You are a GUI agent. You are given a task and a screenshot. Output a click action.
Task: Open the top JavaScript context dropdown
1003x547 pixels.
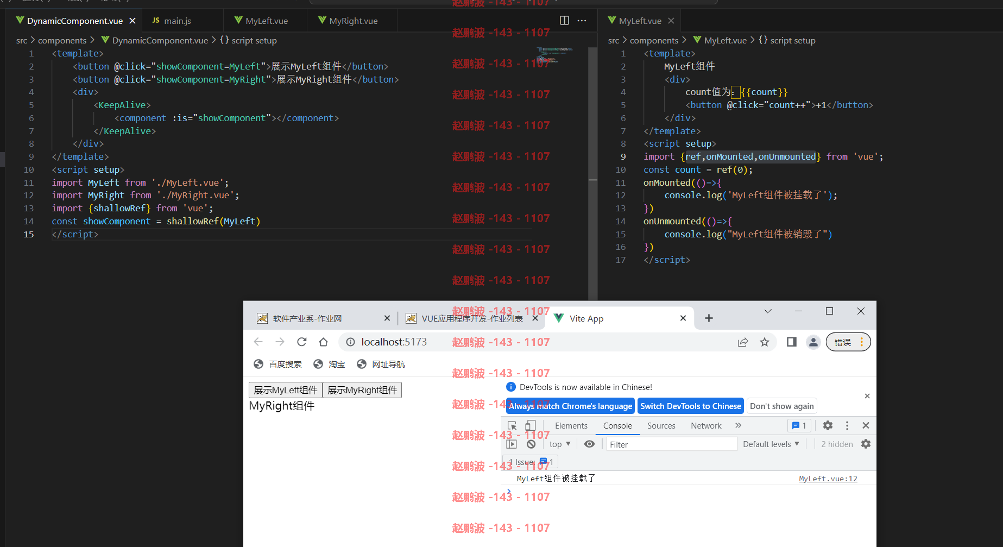[x=560, y=444]
